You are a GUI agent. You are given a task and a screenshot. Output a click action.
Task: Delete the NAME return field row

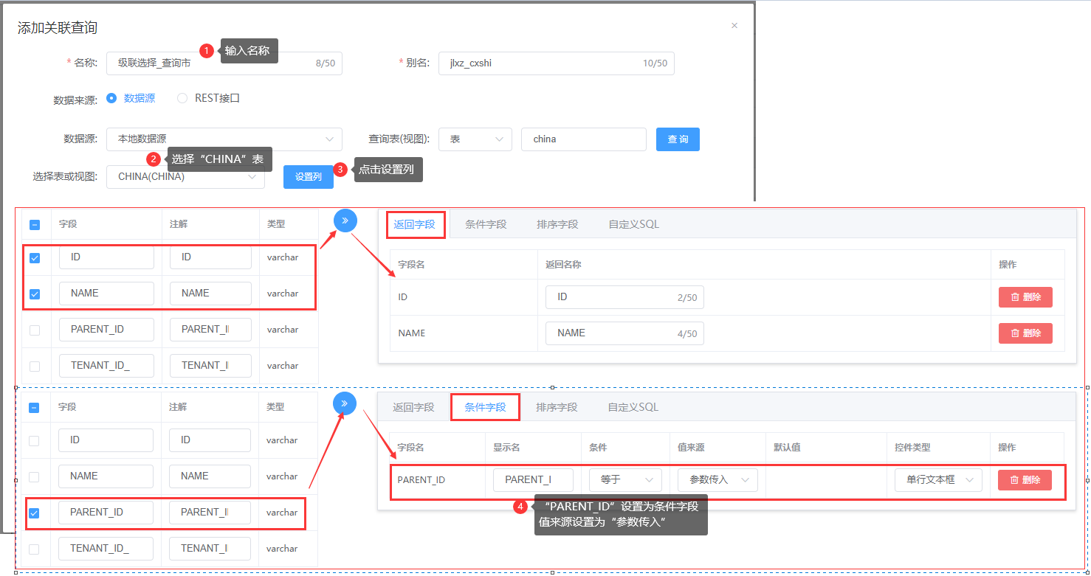1025,333
